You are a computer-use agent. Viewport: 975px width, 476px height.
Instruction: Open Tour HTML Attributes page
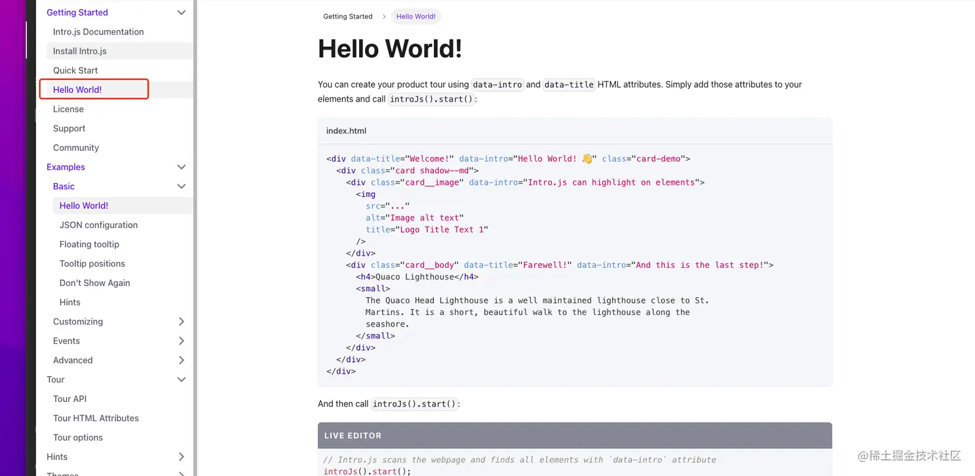(96, 418)
